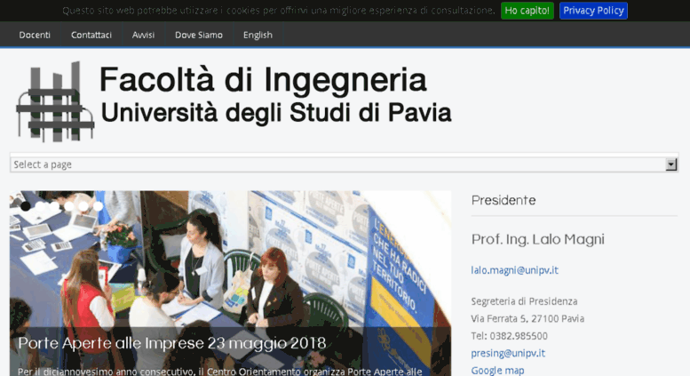
Task: Click the Università degli Studi di Pavia banner title
Action: point(275,113)
